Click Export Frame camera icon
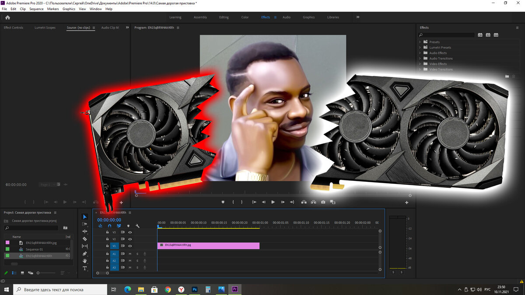The height and width of the screenshot is (295, 525). (323, 202)
